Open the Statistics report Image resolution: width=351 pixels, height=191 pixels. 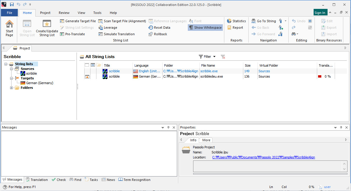pos(236,21)
